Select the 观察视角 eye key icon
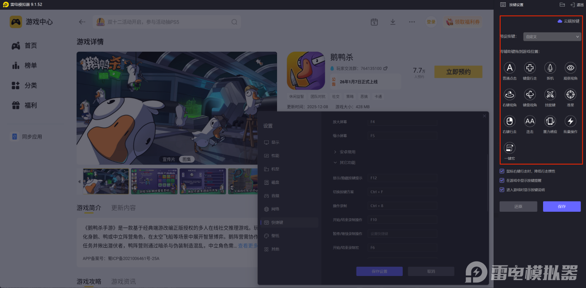The image size is (586, 288). 571,68
